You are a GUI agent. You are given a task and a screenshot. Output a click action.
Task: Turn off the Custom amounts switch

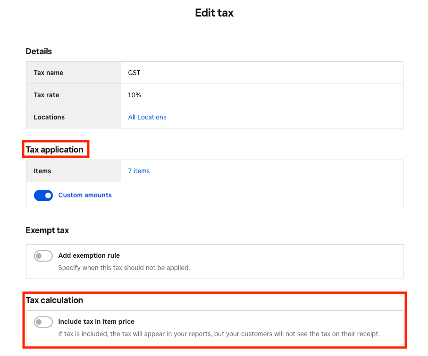tap(43, 195)
